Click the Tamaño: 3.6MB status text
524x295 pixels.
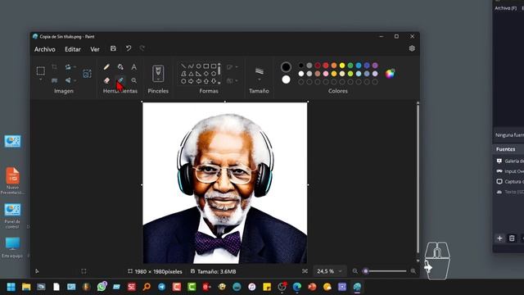coord(216,271)
